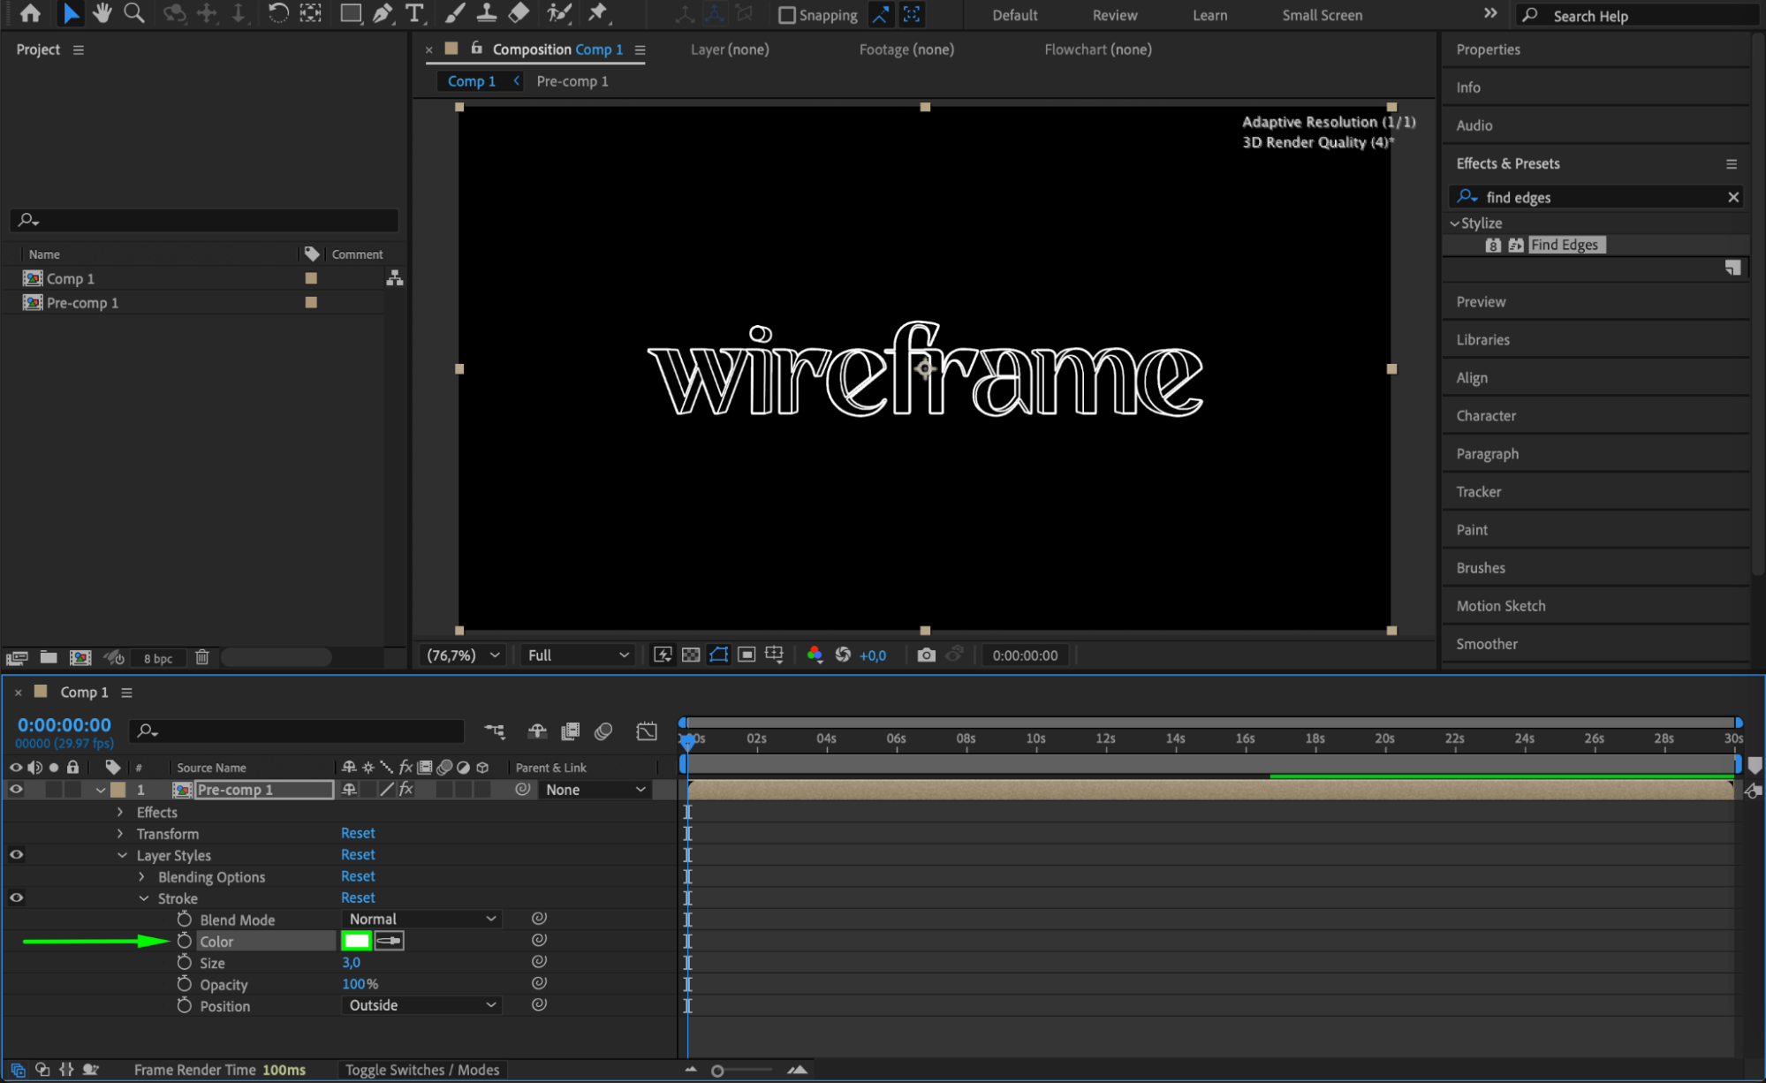Screen dimensions: 1766x1083
Task: Open the Blend Mode Normal dropdown
Action: (x=421, y=920)
